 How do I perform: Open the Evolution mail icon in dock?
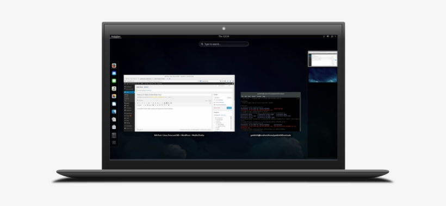pyautogui.click(x=114, y=73)
